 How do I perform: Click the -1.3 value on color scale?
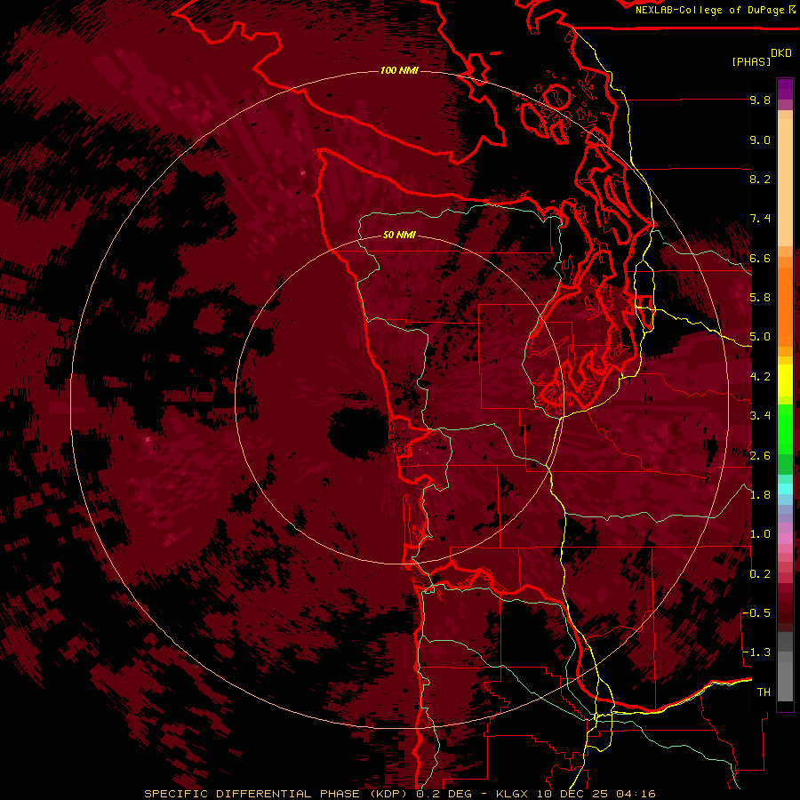click(x=756, y=652)
